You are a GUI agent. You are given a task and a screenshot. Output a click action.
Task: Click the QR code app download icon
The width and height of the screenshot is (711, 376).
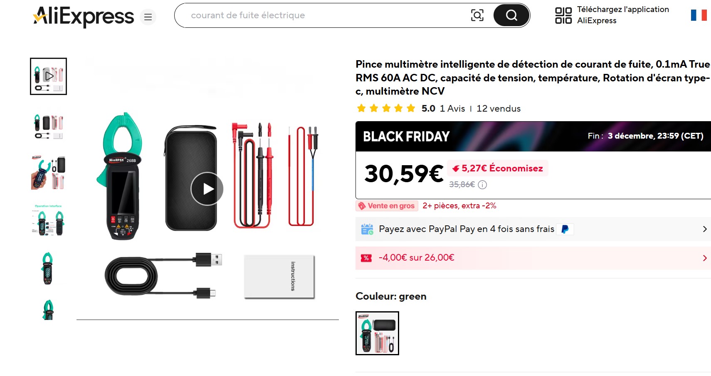[563, 15]
